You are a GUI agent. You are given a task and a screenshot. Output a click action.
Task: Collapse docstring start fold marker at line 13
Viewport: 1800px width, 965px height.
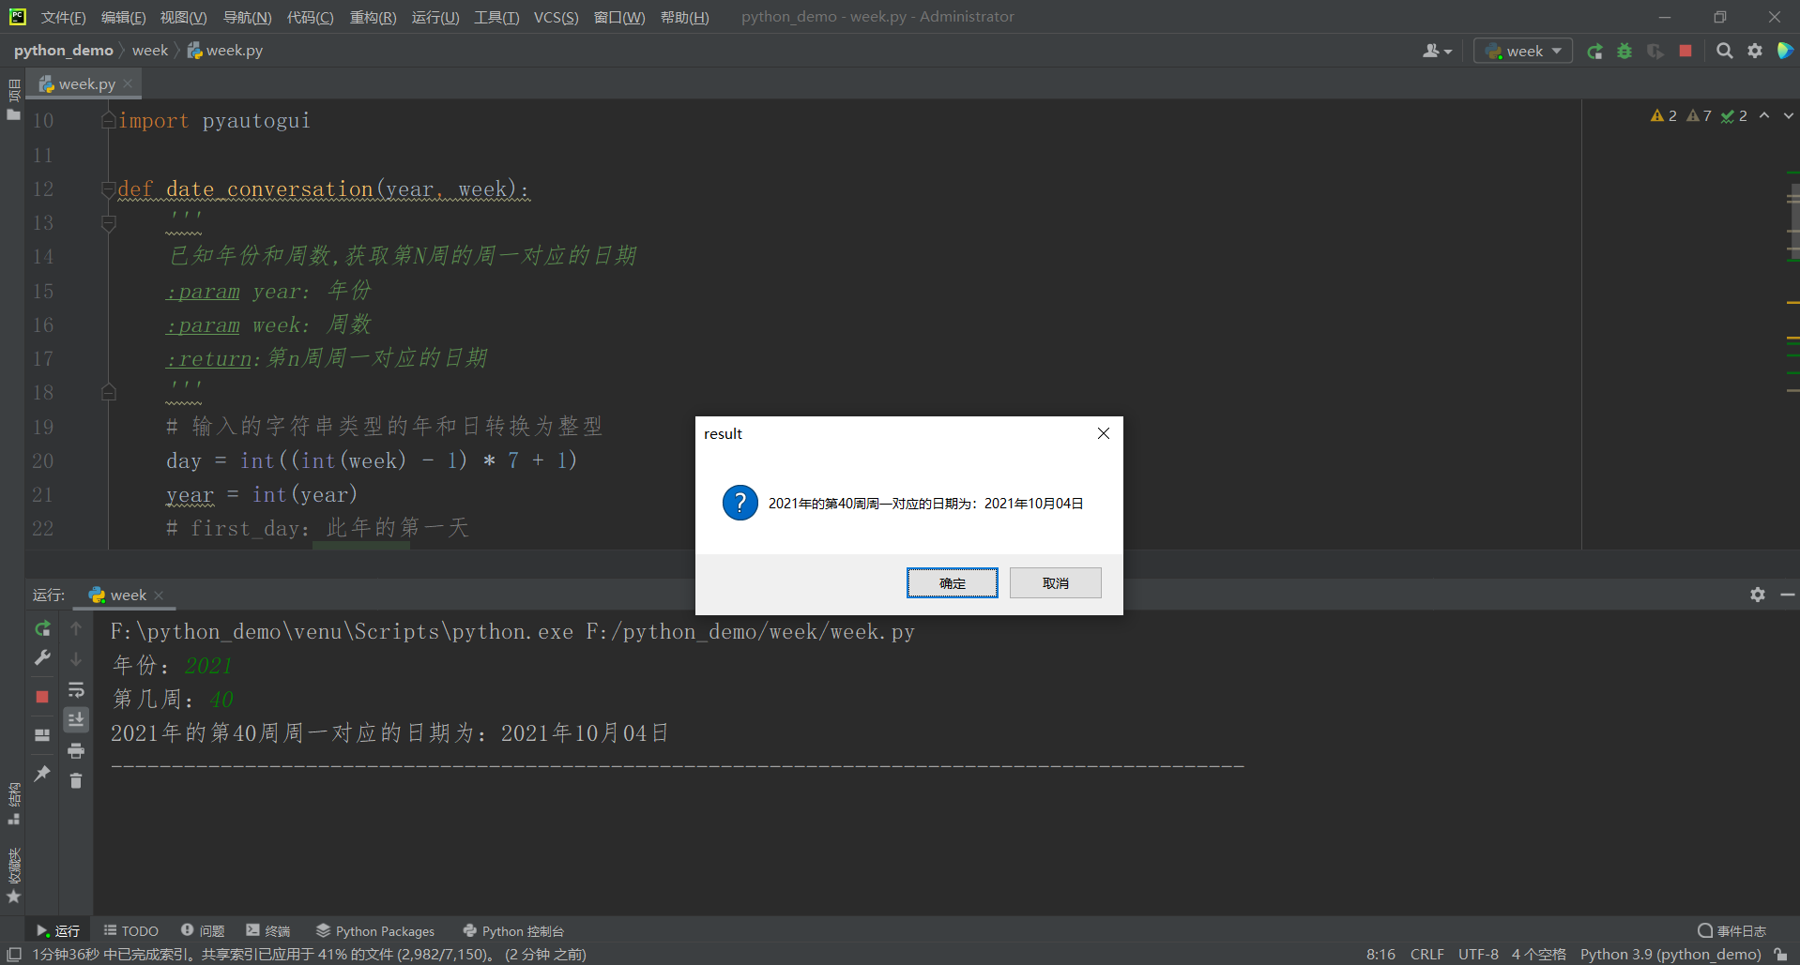coord(109,223)
